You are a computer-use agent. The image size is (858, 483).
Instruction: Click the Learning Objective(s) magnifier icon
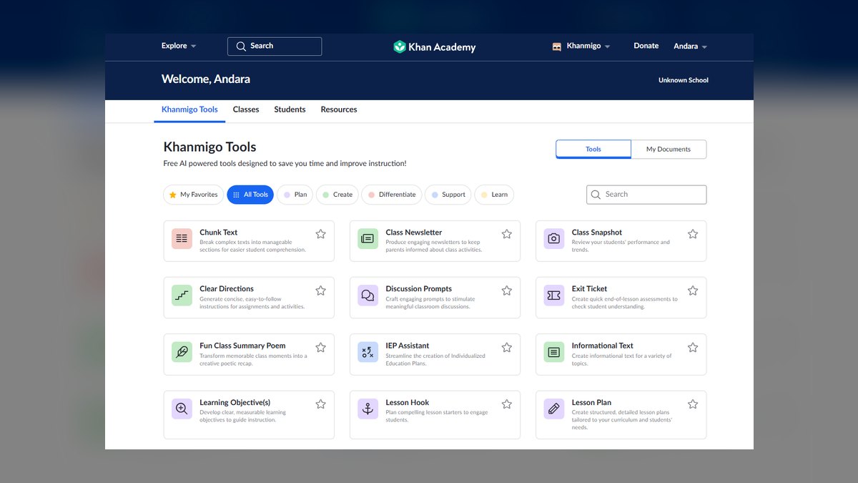pos(182,409)
